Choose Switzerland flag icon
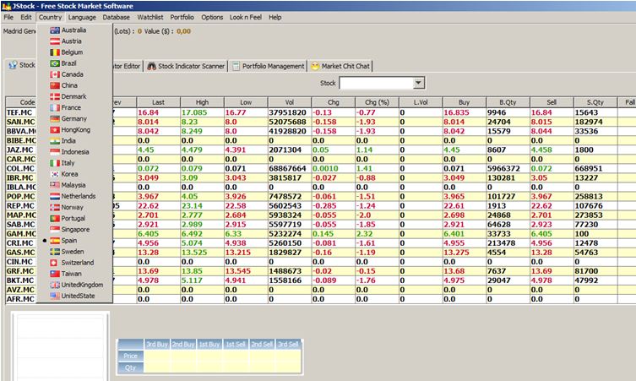Viewport: 636px width, 381px height. pos(55,263)
